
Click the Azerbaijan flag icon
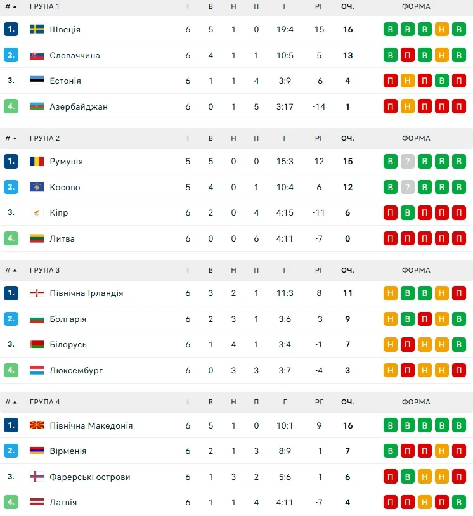pos(37,106)
